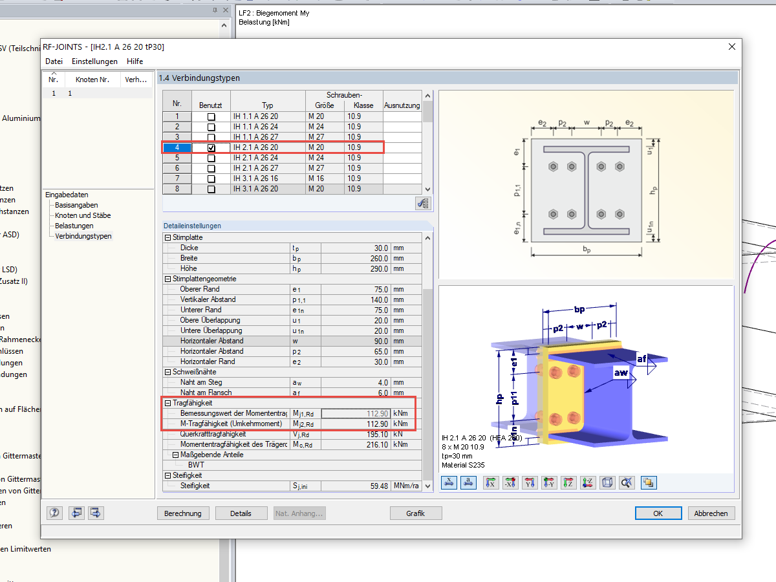Click the detail settings vertical scrollbar
Image resolution: width=776 pixels, height=582 pixels.
(427, 362)
